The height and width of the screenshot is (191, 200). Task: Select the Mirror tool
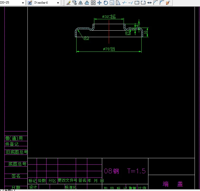(x=81, y=3)
